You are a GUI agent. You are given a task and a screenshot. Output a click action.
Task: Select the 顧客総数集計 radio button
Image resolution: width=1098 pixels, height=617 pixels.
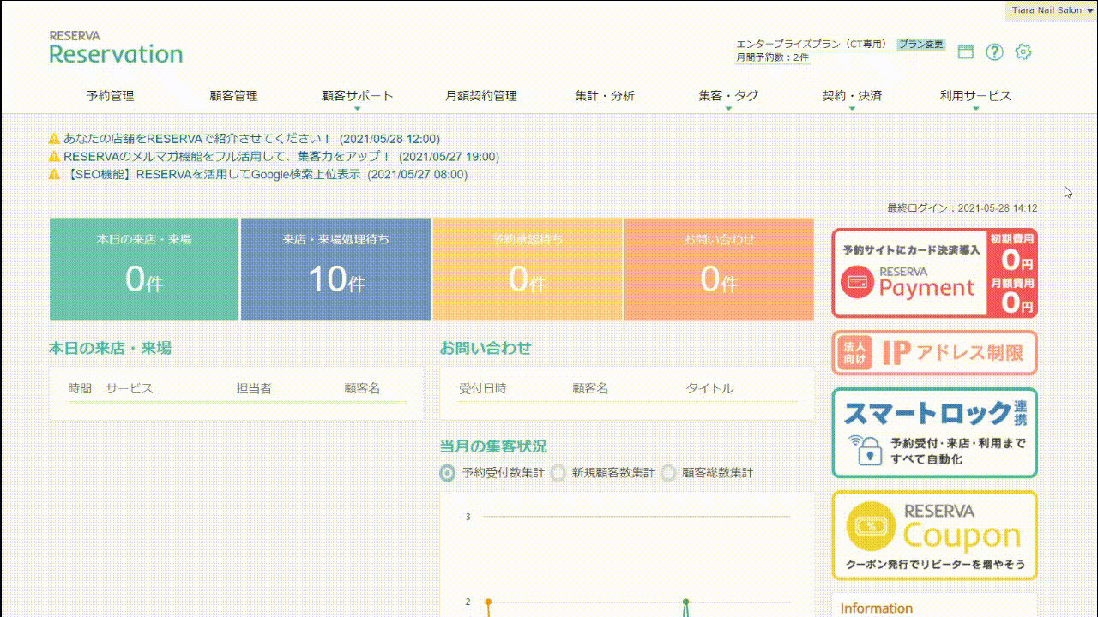[x=668, y=472]
